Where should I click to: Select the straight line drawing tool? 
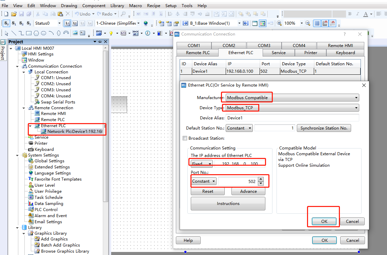(x=14, y=33)
